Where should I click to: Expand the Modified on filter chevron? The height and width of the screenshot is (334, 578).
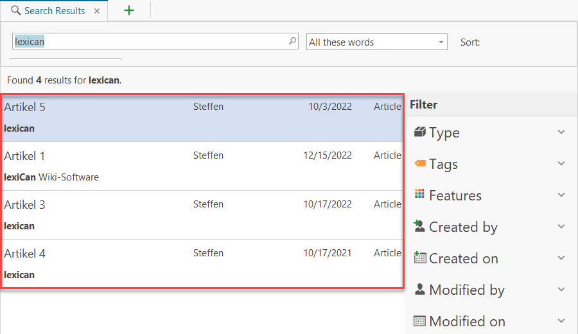coord(561,321)
